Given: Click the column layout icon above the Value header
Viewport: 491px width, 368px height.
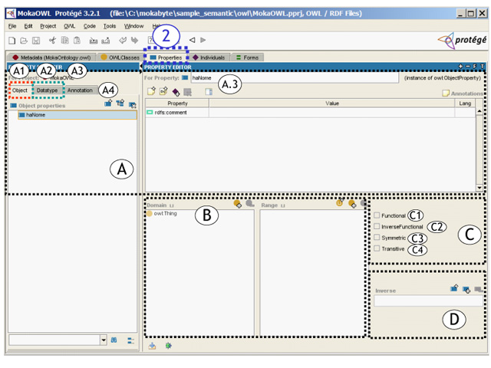Looking at the screenshot, I should coord(209,92).
